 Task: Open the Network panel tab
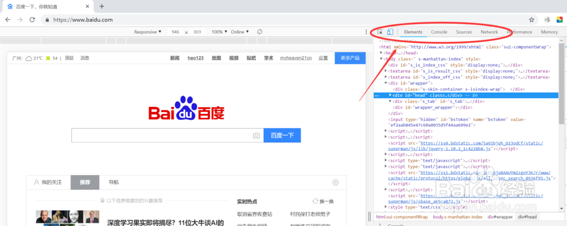coord(489,32)
